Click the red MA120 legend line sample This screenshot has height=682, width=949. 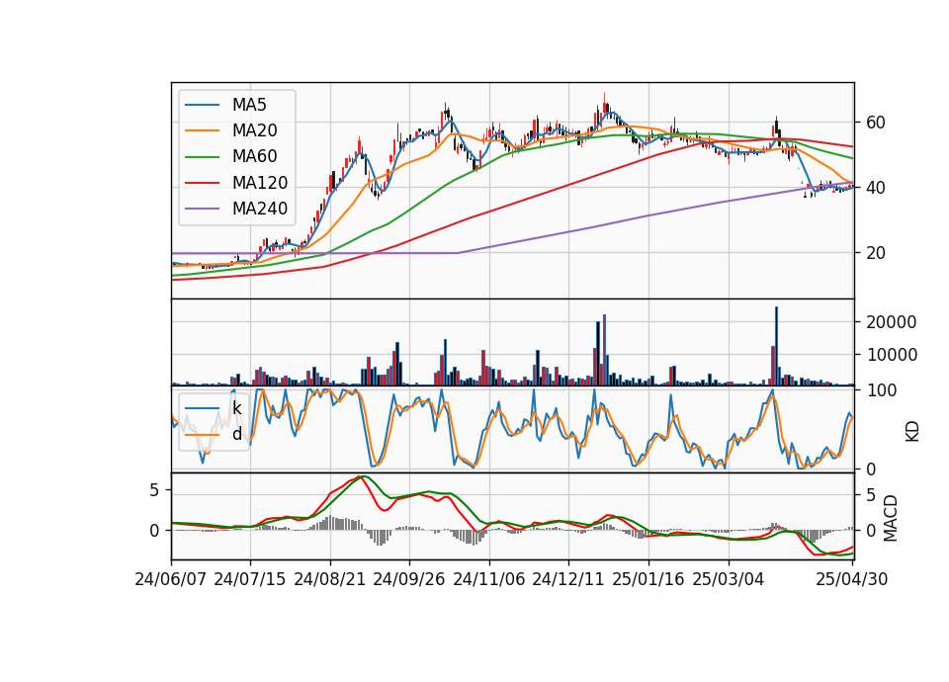(x=202, y=183)
